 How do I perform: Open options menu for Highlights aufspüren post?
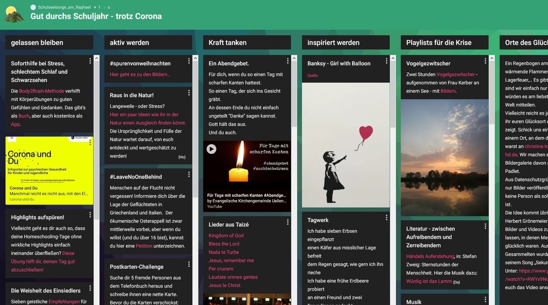pyautogui.click(x=90, y=215)
